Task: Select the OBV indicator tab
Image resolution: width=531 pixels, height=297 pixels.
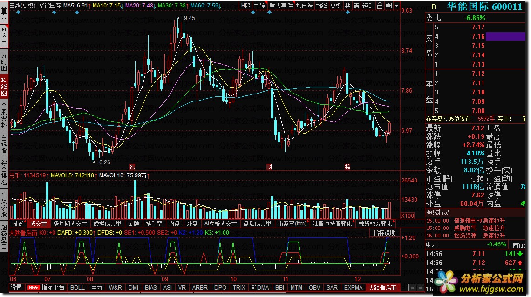Action: [314, 288]
